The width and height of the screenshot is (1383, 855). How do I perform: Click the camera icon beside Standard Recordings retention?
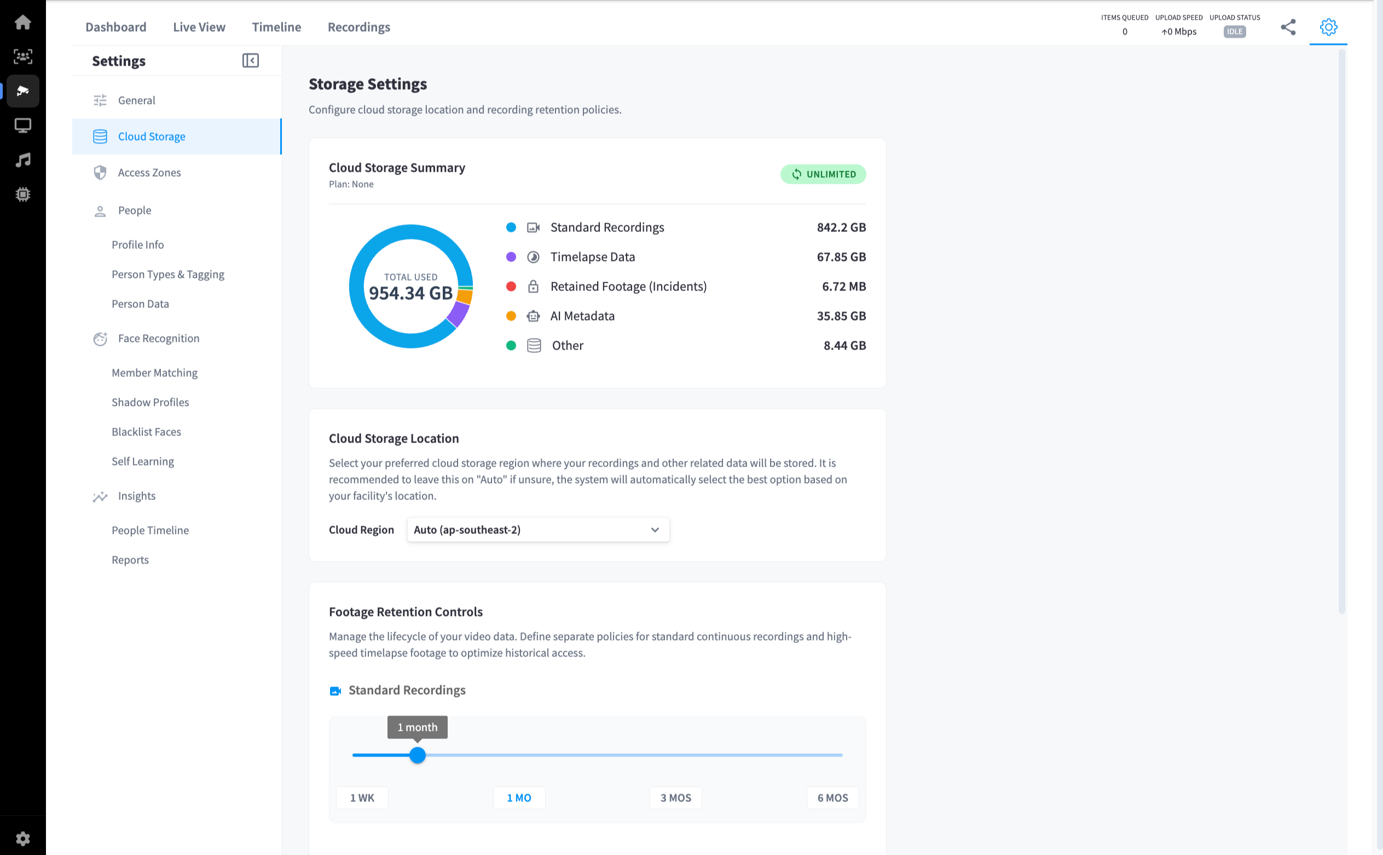point(335,690)
